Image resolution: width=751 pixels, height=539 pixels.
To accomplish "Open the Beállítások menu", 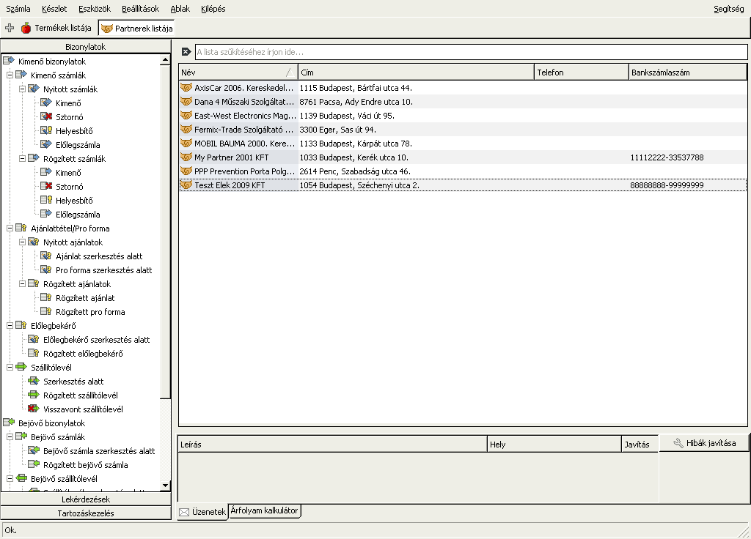I will 140,9.
